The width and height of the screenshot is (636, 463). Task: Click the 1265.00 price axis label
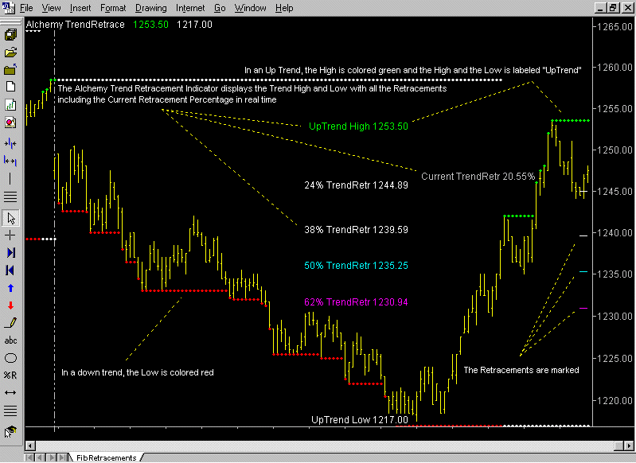click(x=615, y=27)
